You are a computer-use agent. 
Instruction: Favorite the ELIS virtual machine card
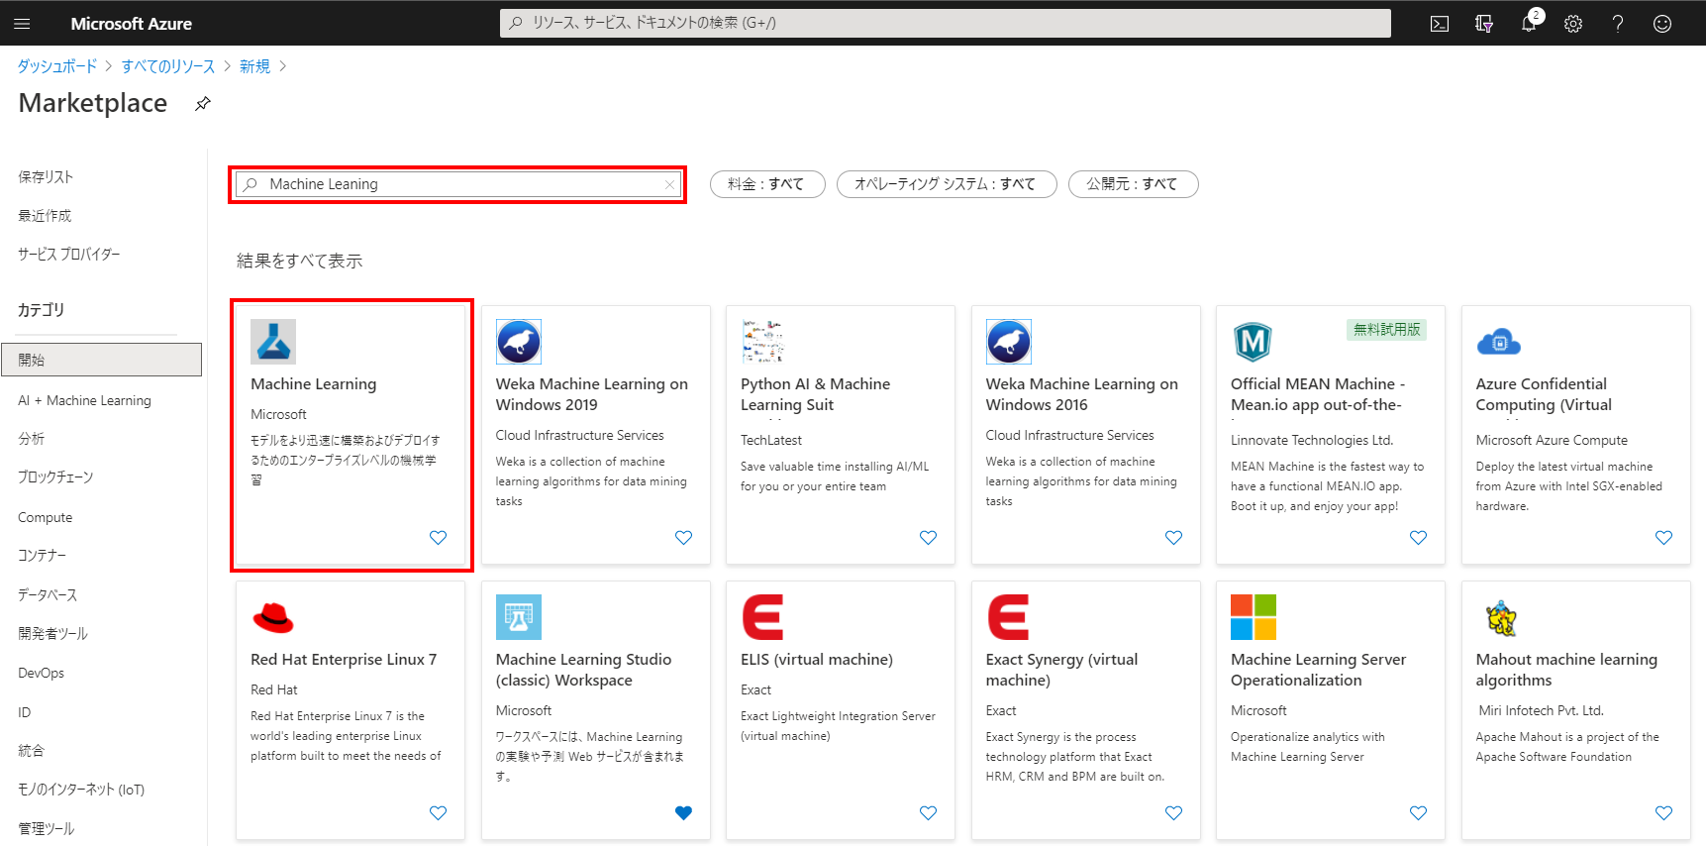[x=928, y=813]
